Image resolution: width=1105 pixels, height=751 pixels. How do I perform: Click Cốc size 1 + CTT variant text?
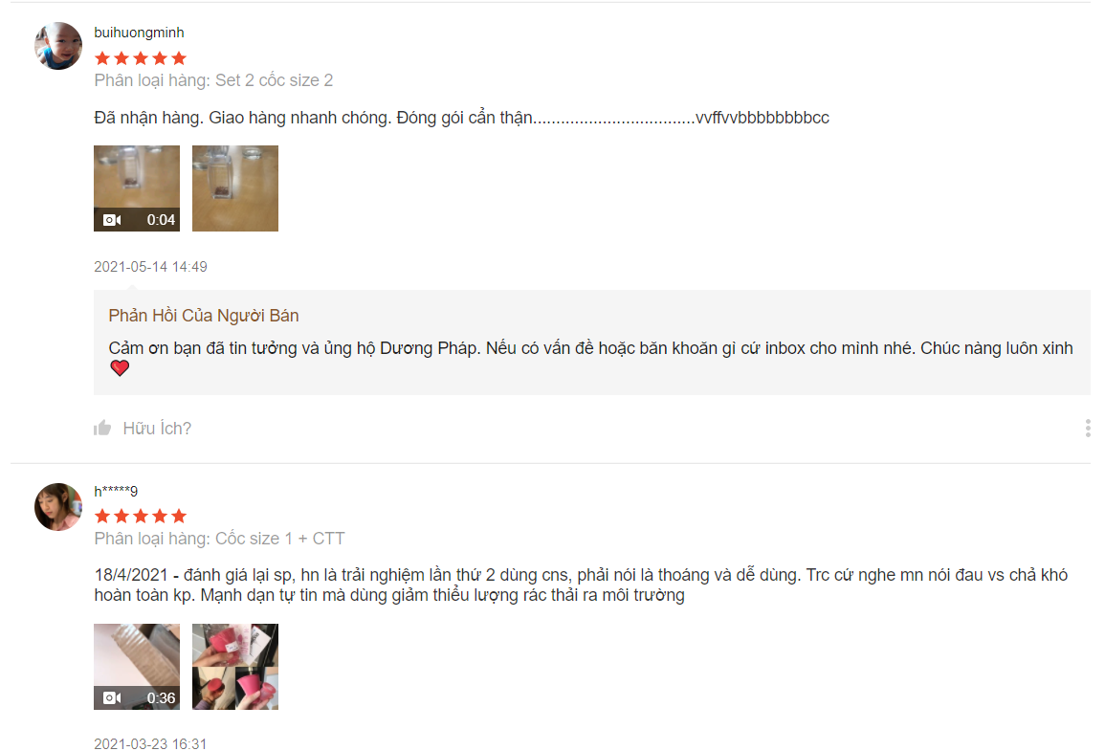click(x=279, y=539)
